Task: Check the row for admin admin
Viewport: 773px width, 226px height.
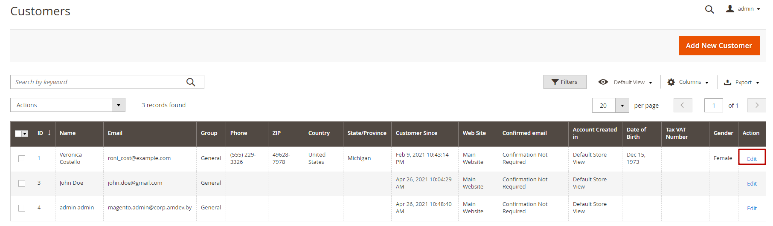Action: pos(22,208)
